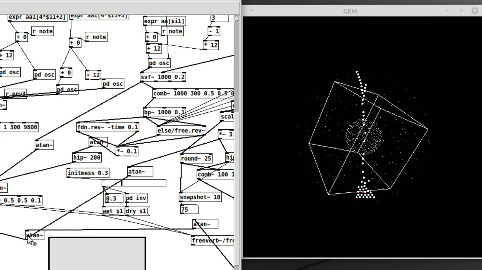Click the rotating cube in GEM render view
482x270 pixels.
[x=368, y=138]
